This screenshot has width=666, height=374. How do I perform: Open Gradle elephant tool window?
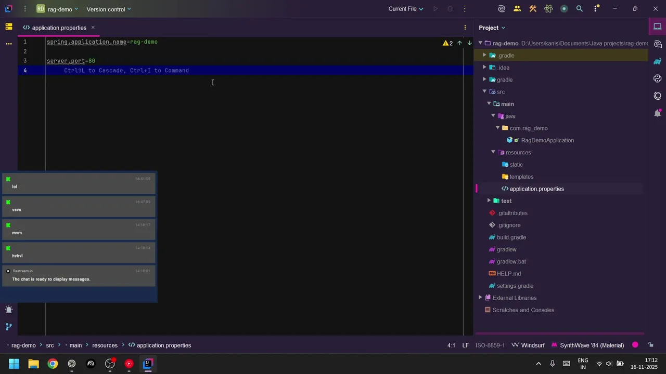tap(658, 61)
